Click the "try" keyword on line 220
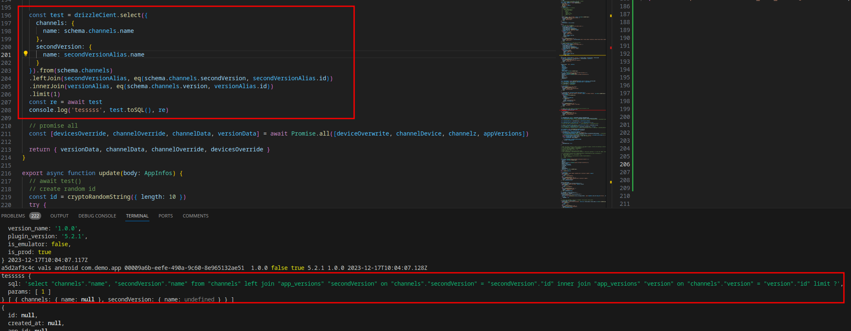Viewport: 851px width, 331px height. click(x=34, y=205)
